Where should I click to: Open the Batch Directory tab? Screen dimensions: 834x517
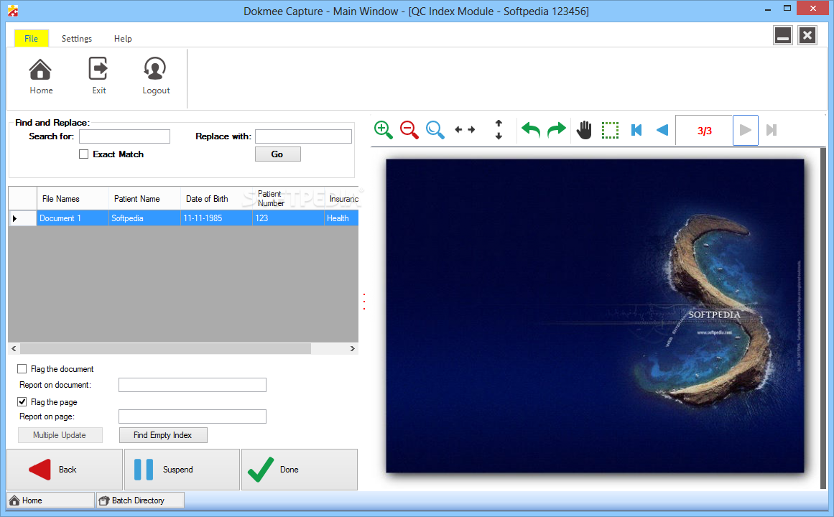(140, 500)
